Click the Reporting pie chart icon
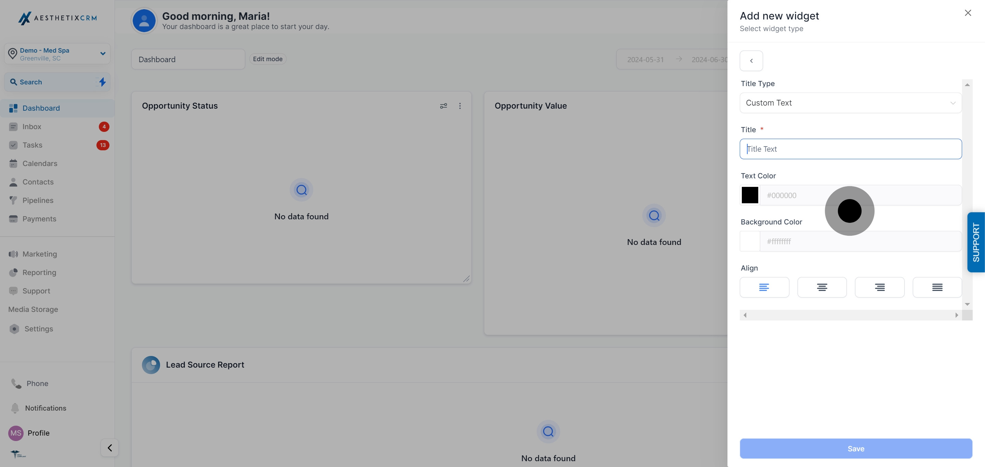 coord(13,272)
